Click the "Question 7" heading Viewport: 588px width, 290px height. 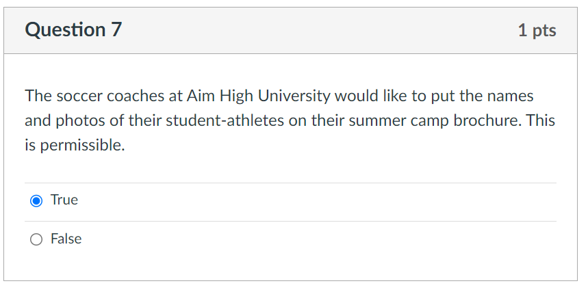(x=73, y=30)
